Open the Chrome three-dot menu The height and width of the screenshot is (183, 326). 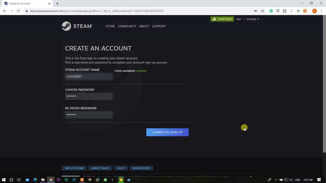[x=322, y=11]
